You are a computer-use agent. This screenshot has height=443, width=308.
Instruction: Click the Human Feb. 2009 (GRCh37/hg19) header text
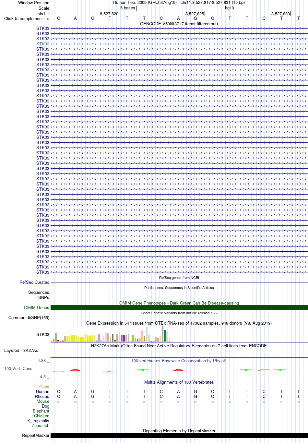[x=145, y=3]
